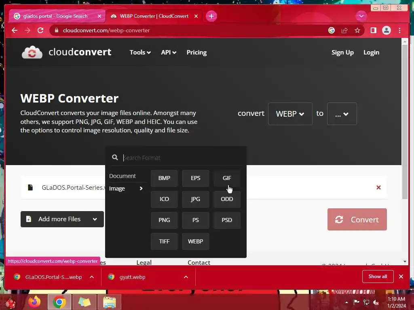The height and width of the screenshot is (310, 414).
Task: Click Add more Files button
Action: [x=62, y=219]
